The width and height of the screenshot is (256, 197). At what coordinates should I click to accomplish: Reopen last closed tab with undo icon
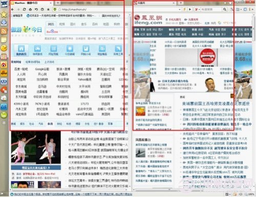(x=36, y=9)
